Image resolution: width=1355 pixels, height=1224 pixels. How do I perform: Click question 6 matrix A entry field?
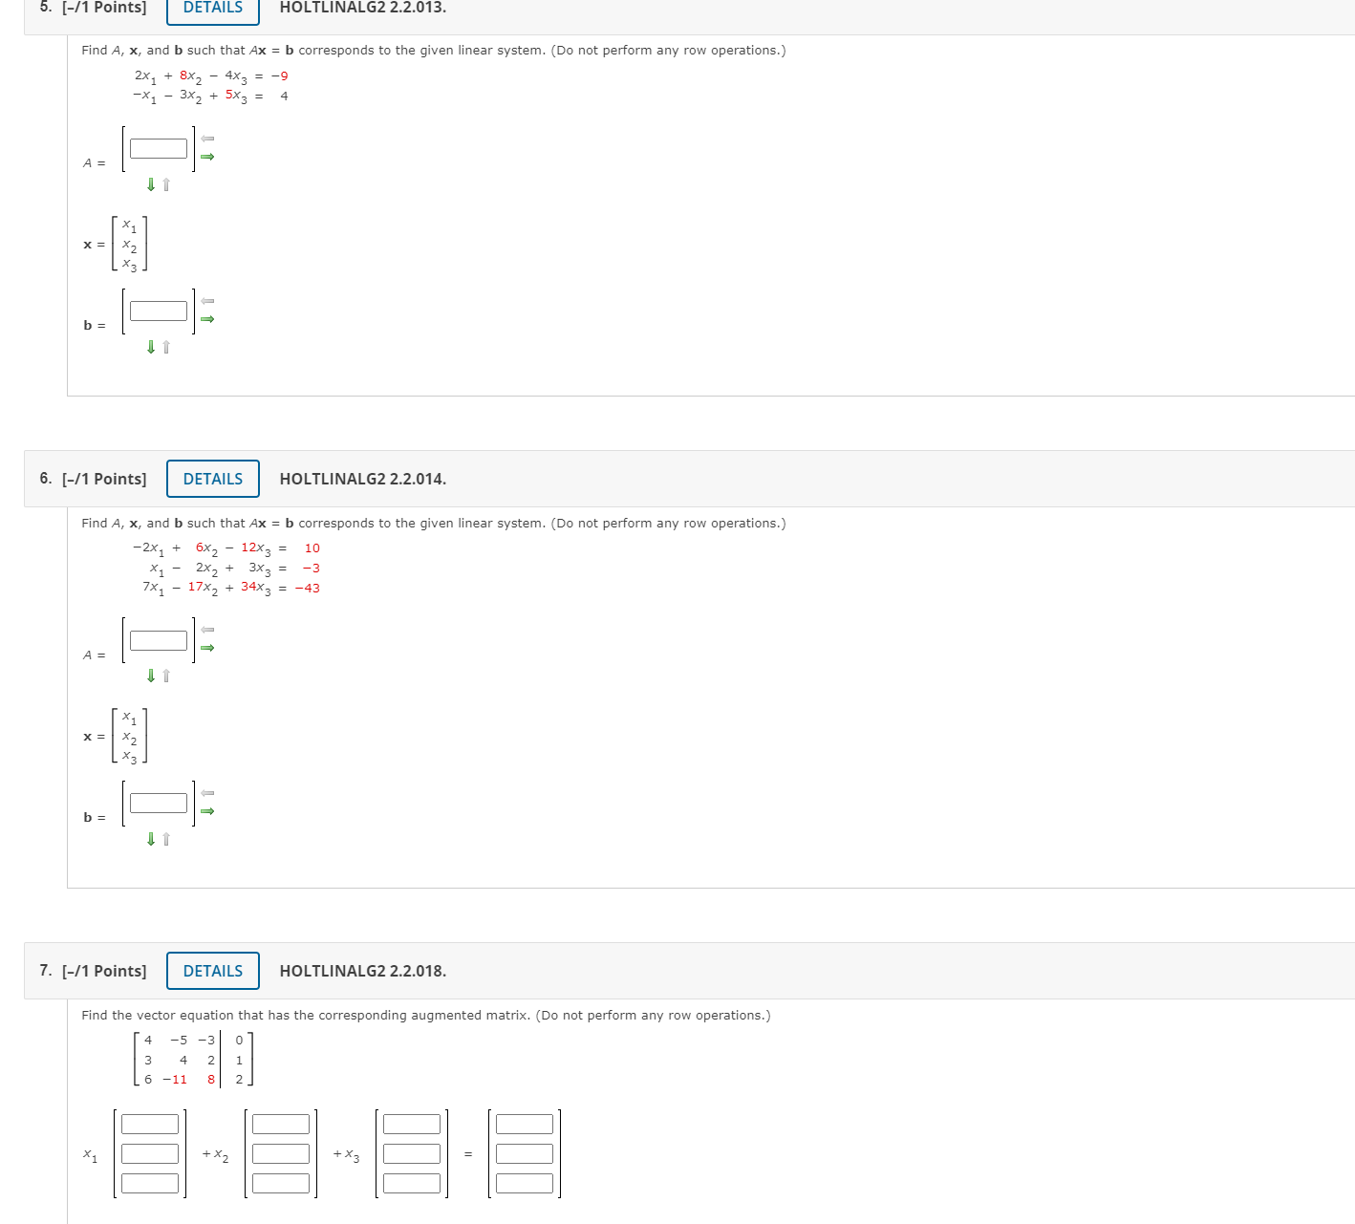click(x=159, y=640)
